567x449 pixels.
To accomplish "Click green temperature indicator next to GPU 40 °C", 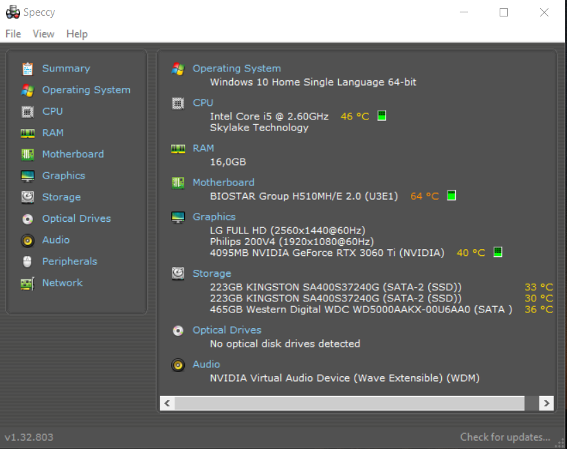I will click(x=498, y=252).
